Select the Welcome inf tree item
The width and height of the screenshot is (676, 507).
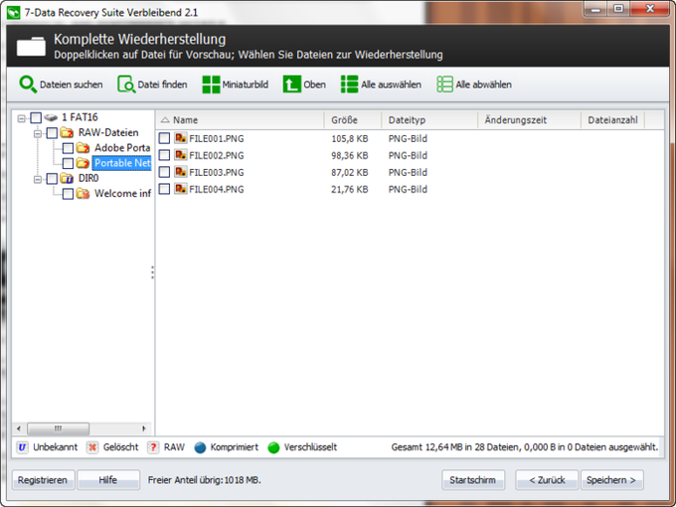pyautogui.click(x=123, y=193)
